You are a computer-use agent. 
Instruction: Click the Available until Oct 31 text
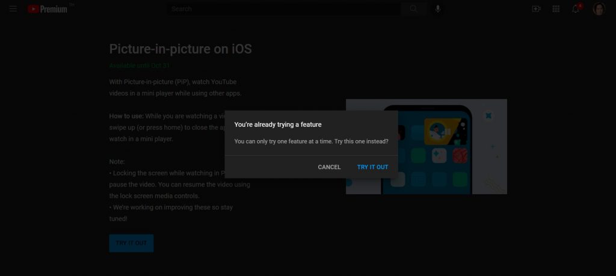(x=140, y=66)
